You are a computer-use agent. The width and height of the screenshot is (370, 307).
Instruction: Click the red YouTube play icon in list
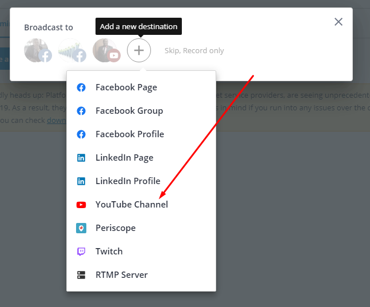coord(81,205)
